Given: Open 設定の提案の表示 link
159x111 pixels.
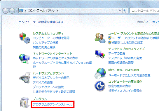Looking at the screenshot, I should (x=119, y=86).
